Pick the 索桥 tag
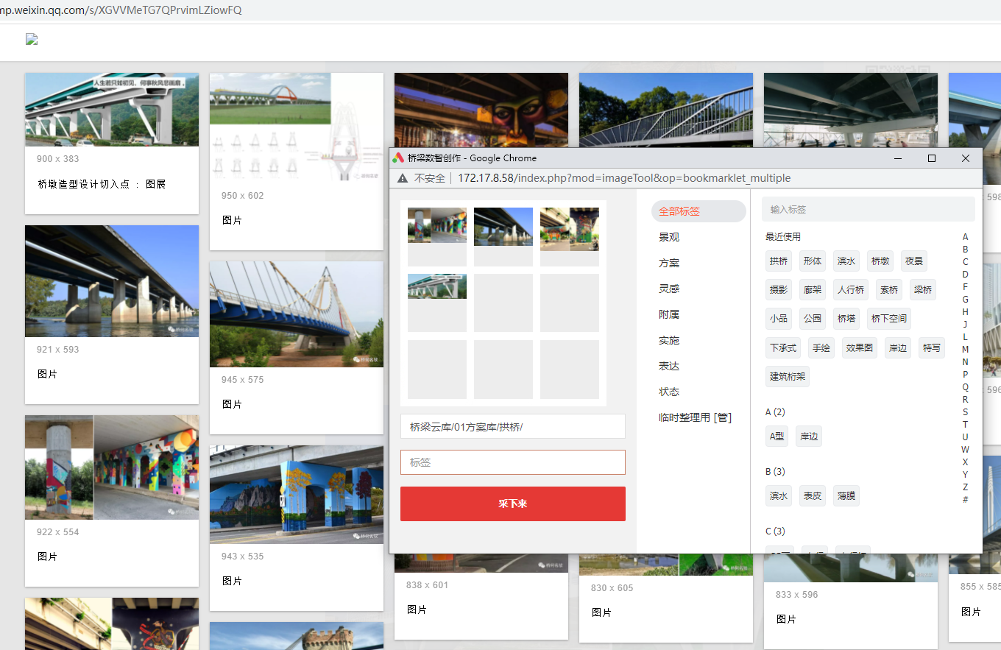This screenshot has height=650, width=1001. click(889, 289)
